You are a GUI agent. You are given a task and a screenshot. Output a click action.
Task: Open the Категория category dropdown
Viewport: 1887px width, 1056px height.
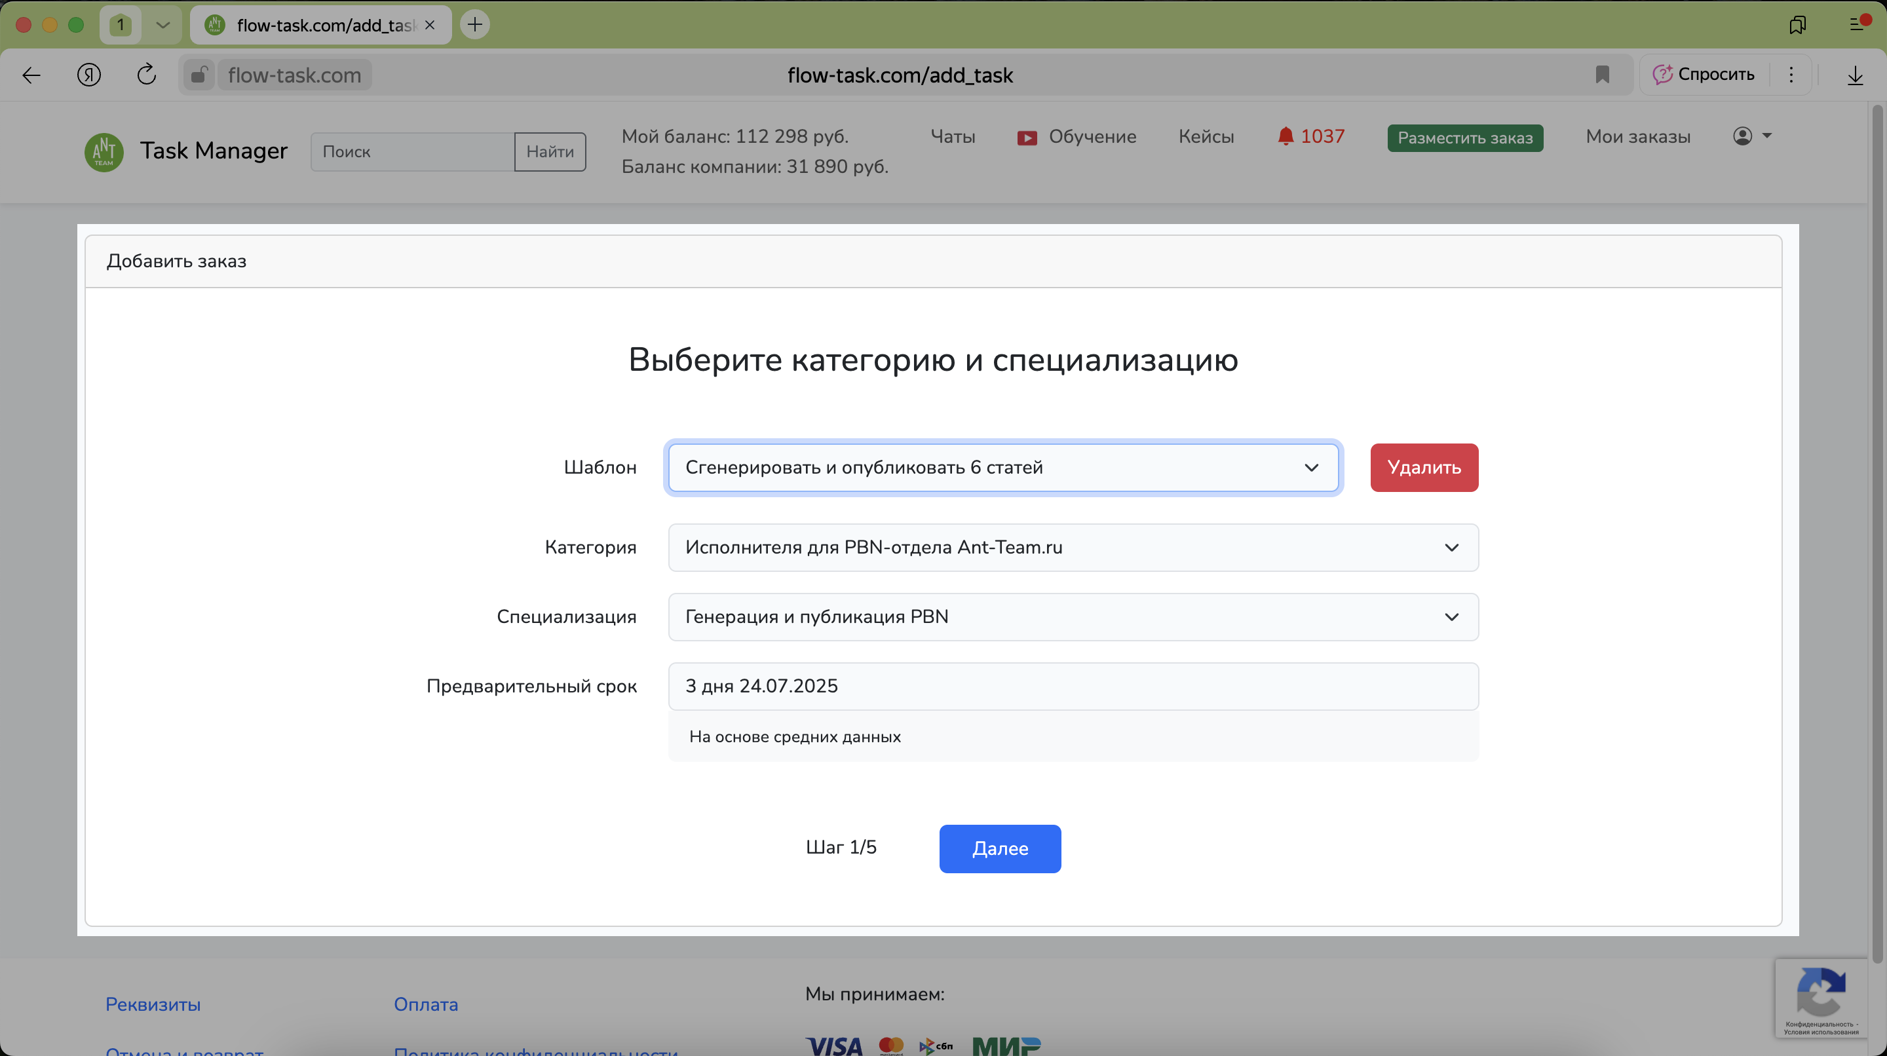[1073, 547]
